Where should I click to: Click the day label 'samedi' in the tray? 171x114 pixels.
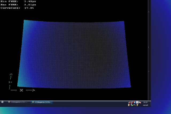145,105
